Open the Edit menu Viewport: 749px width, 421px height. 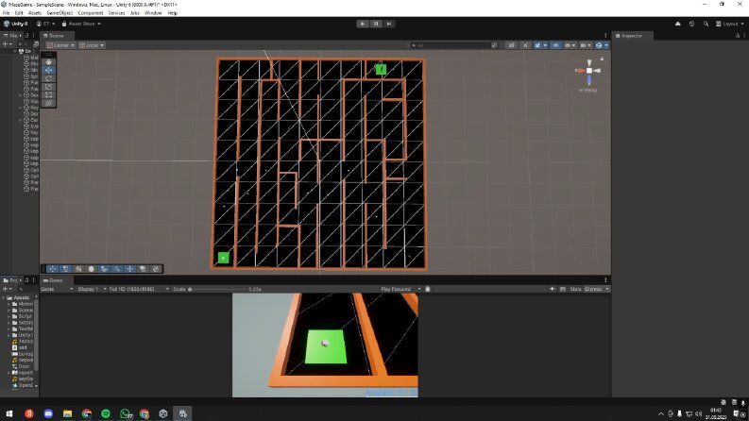click(x=19, y=13)
